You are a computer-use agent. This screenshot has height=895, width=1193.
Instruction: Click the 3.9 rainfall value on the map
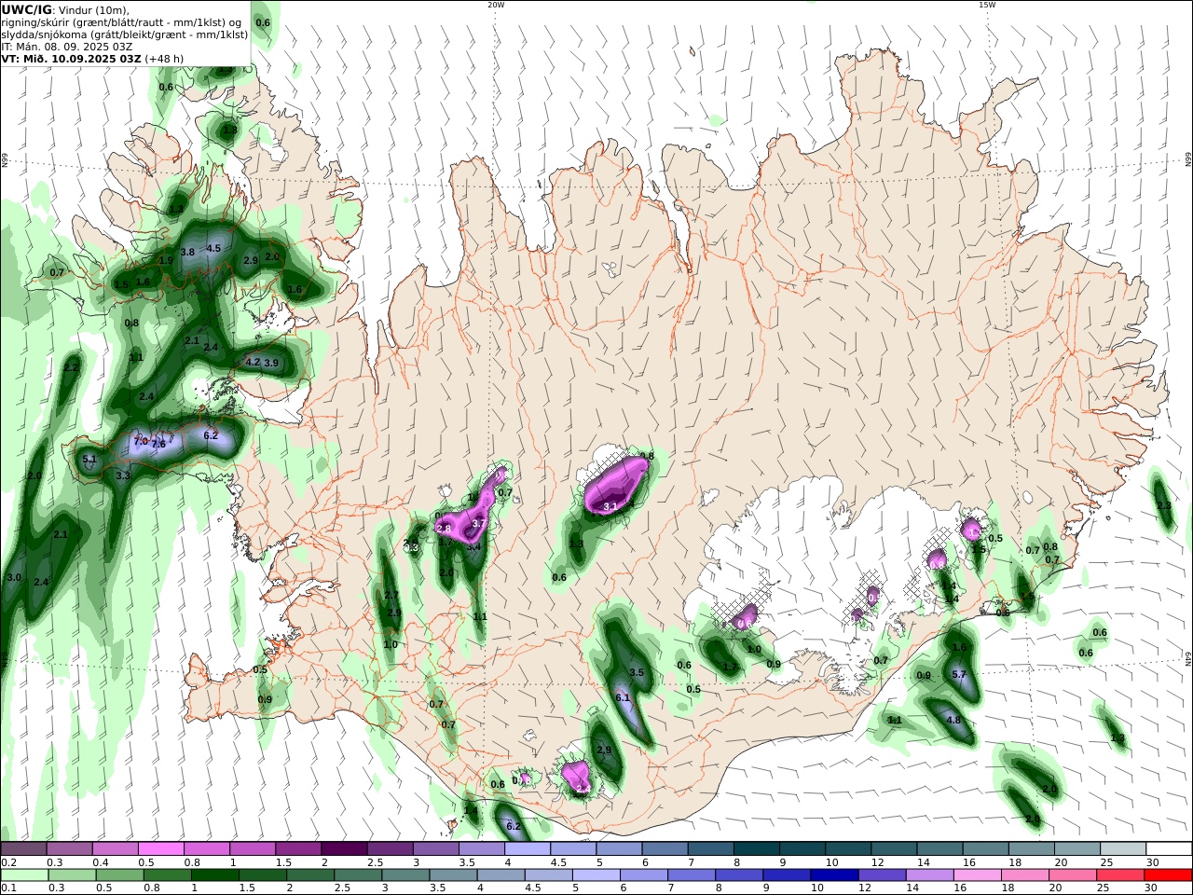pos(271,363)
